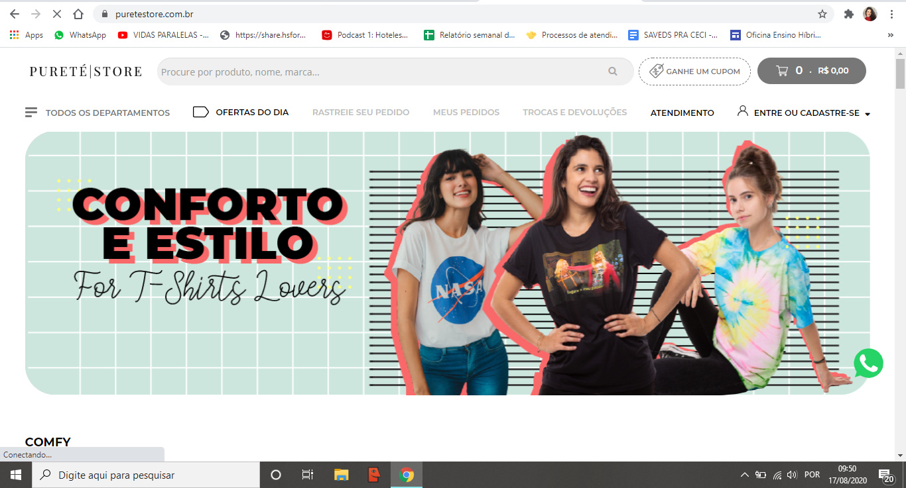Open the share.hsfor bookmark
The image size is (906, 488).
click(x=263, y=35)
